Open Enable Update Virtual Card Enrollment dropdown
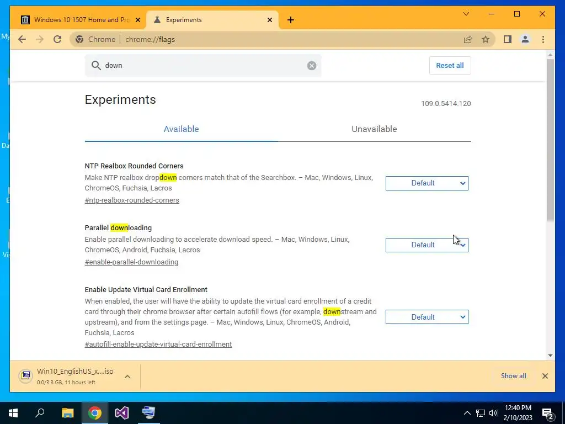The height and width of the screenshot is (424, 565). tap(427, 317)
